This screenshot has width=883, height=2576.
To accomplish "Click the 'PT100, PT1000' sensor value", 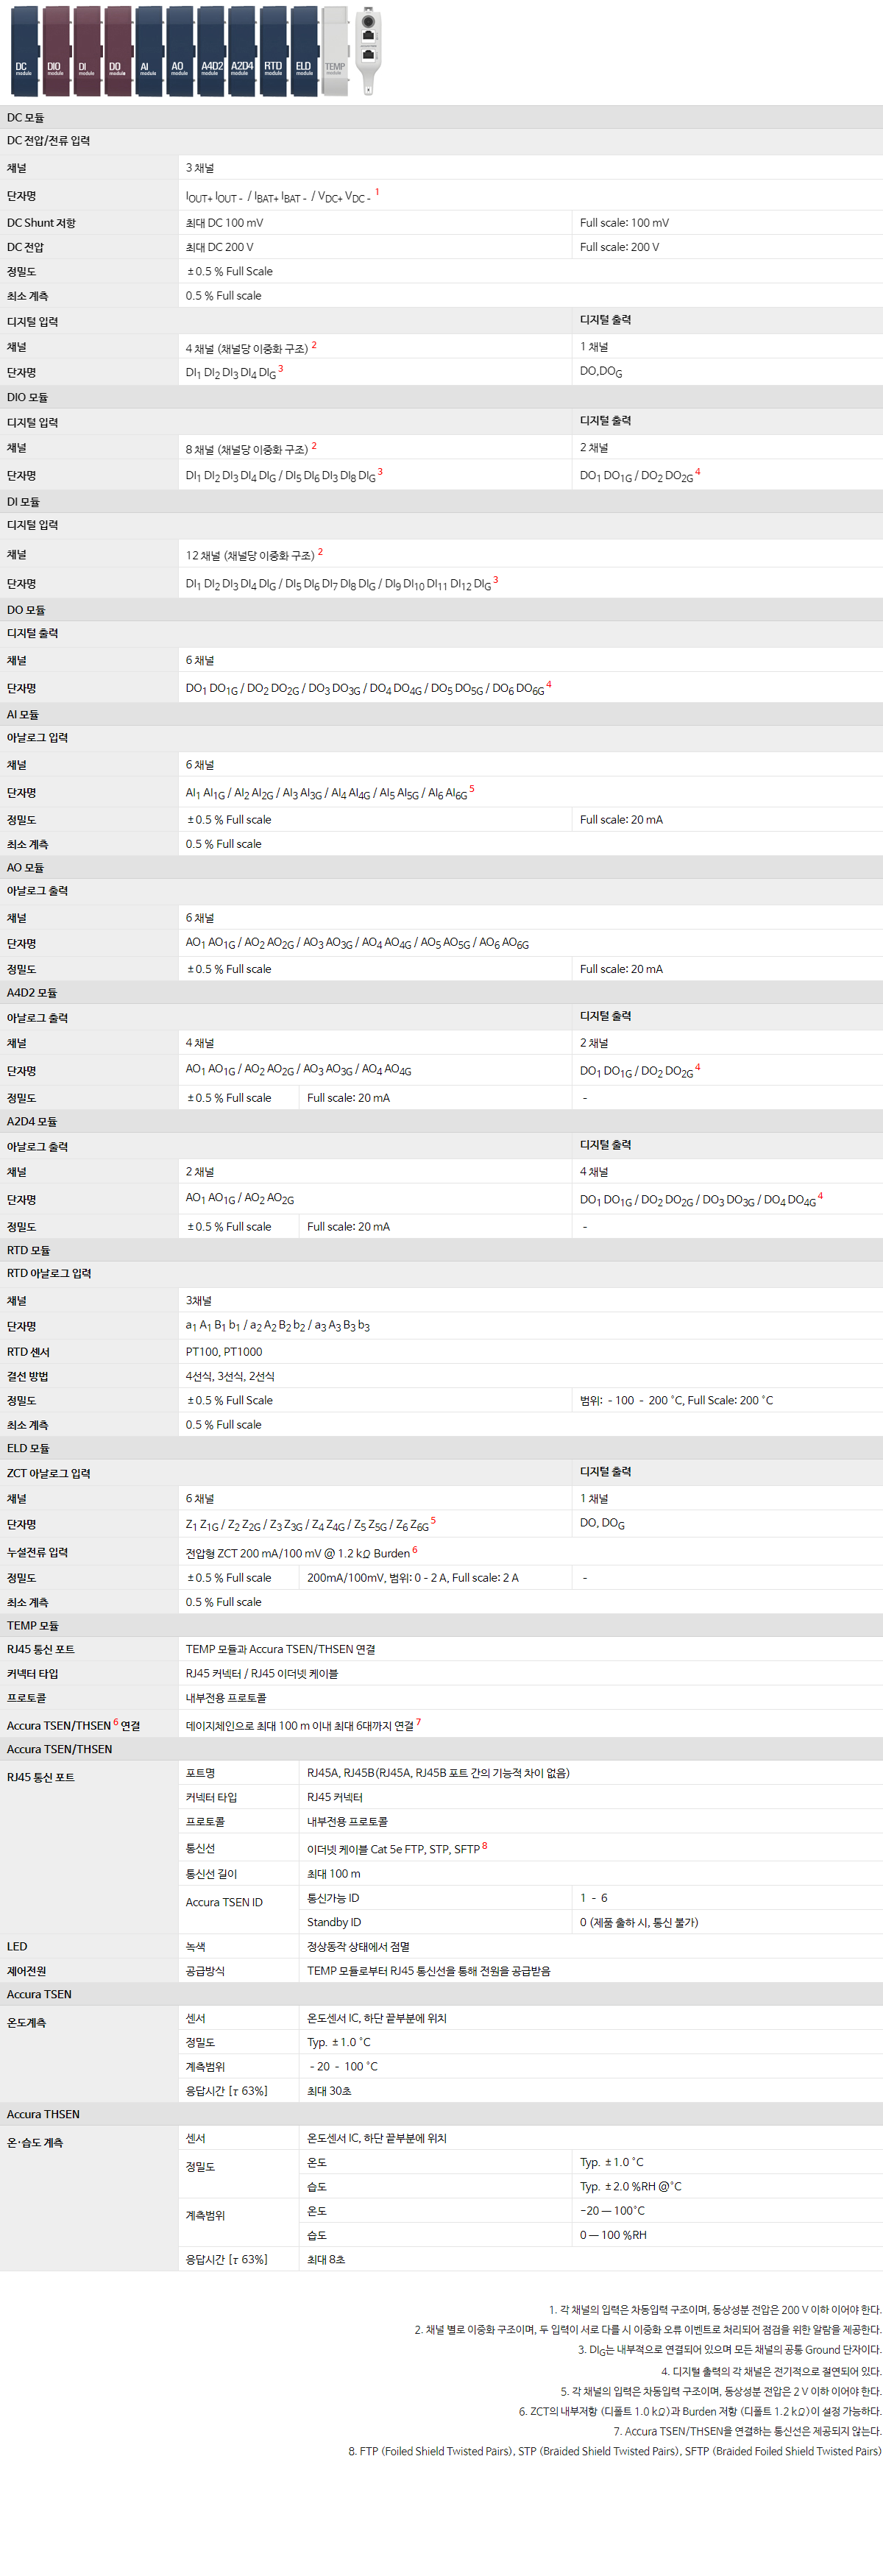I will tap(224, 1352).
